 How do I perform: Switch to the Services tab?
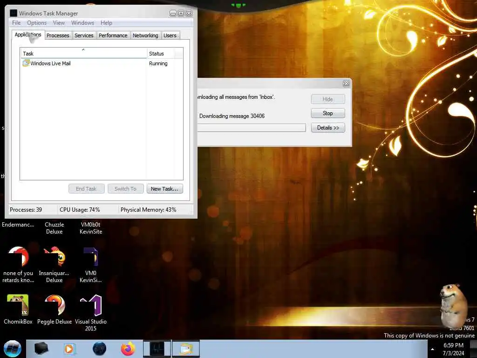(x=84, y=35)
